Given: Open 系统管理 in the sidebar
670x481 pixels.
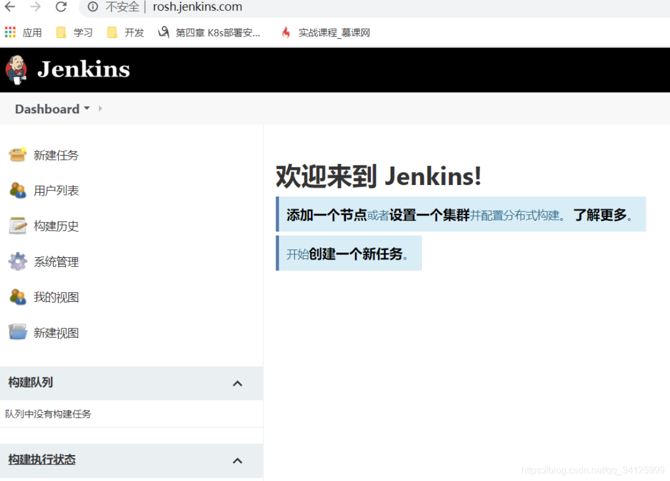Looking at the screenshot, I should pos(56,262).
